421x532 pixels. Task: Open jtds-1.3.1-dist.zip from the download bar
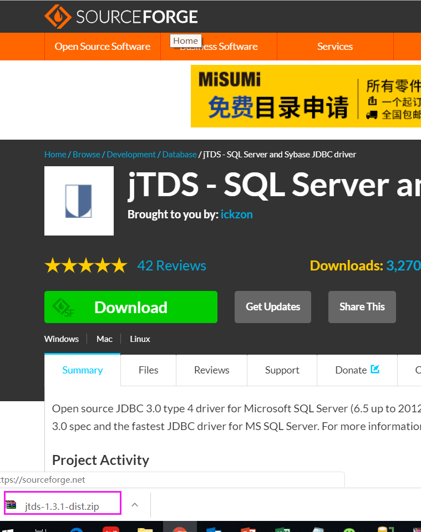63,503
